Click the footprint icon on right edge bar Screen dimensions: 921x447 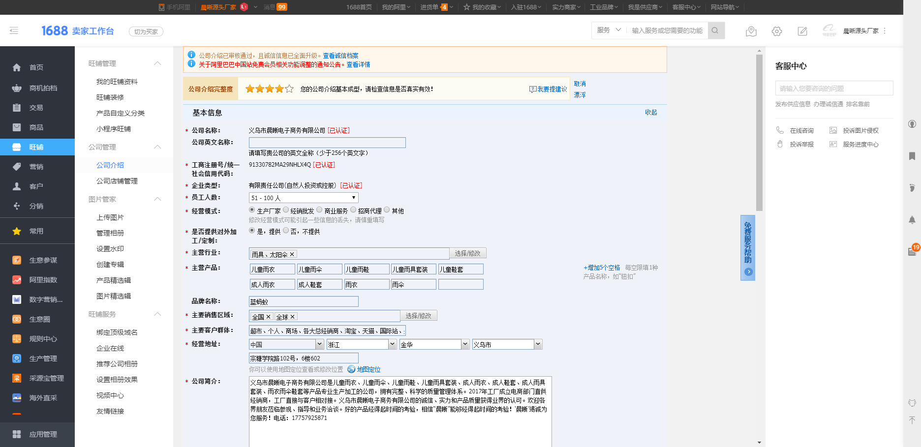pos(912,187)
